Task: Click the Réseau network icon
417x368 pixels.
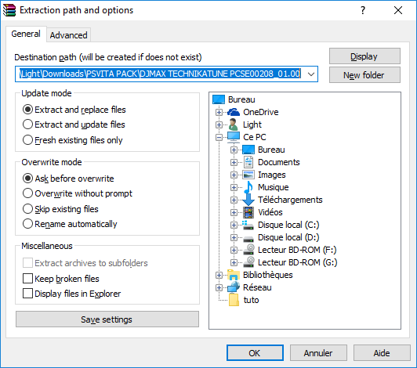Action: pyautogui.click(x=234, y=287)
